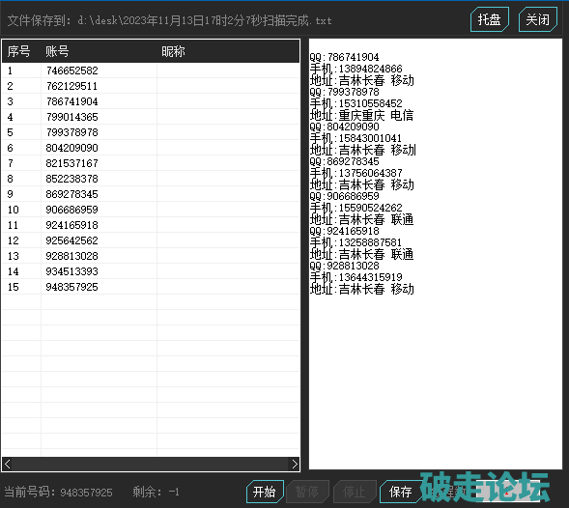Click QQ:786741904 line in results text box

(344, 57)
